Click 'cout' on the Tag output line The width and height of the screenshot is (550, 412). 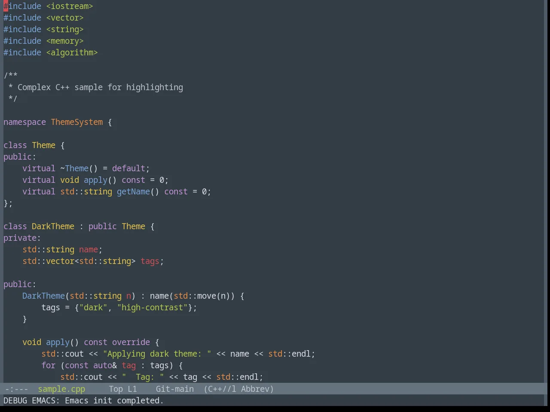[93, 377]
